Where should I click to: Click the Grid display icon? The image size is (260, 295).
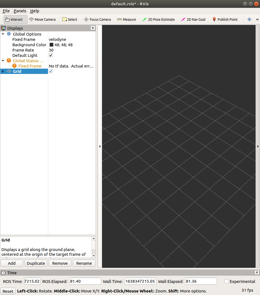tap(9, 71)
